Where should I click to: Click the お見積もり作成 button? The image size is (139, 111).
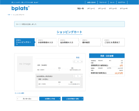[50, 99]
